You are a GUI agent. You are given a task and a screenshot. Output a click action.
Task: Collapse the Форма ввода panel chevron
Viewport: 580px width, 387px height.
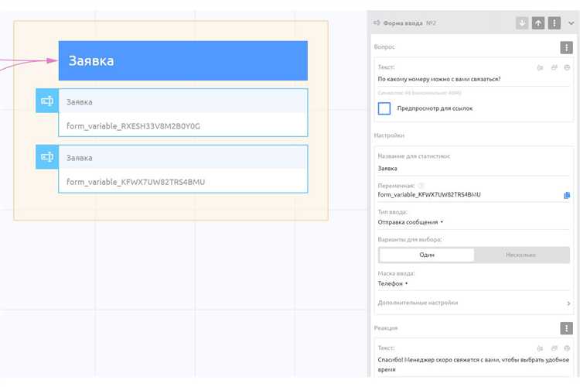(x=571, y=23)
